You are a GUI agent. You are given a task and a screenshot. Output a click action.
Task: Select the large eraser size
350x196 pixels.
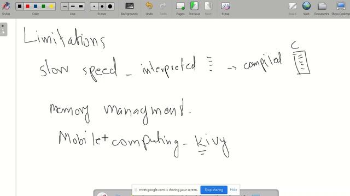(110, 6)
